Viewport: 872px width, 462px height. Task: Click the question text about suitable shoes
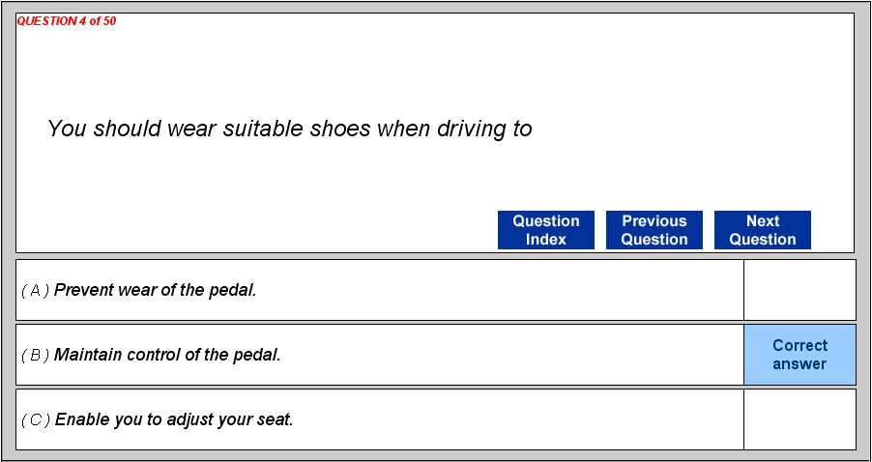(x=289, y=129)
